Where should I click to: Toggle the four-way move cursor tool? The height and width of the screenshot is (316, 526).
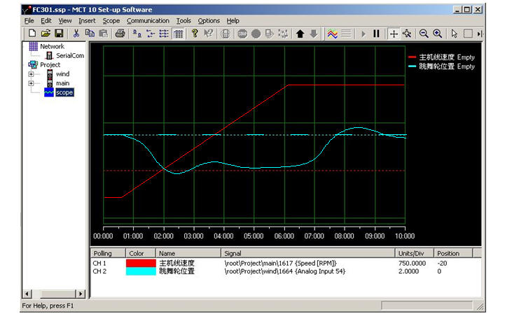[393, 34]
